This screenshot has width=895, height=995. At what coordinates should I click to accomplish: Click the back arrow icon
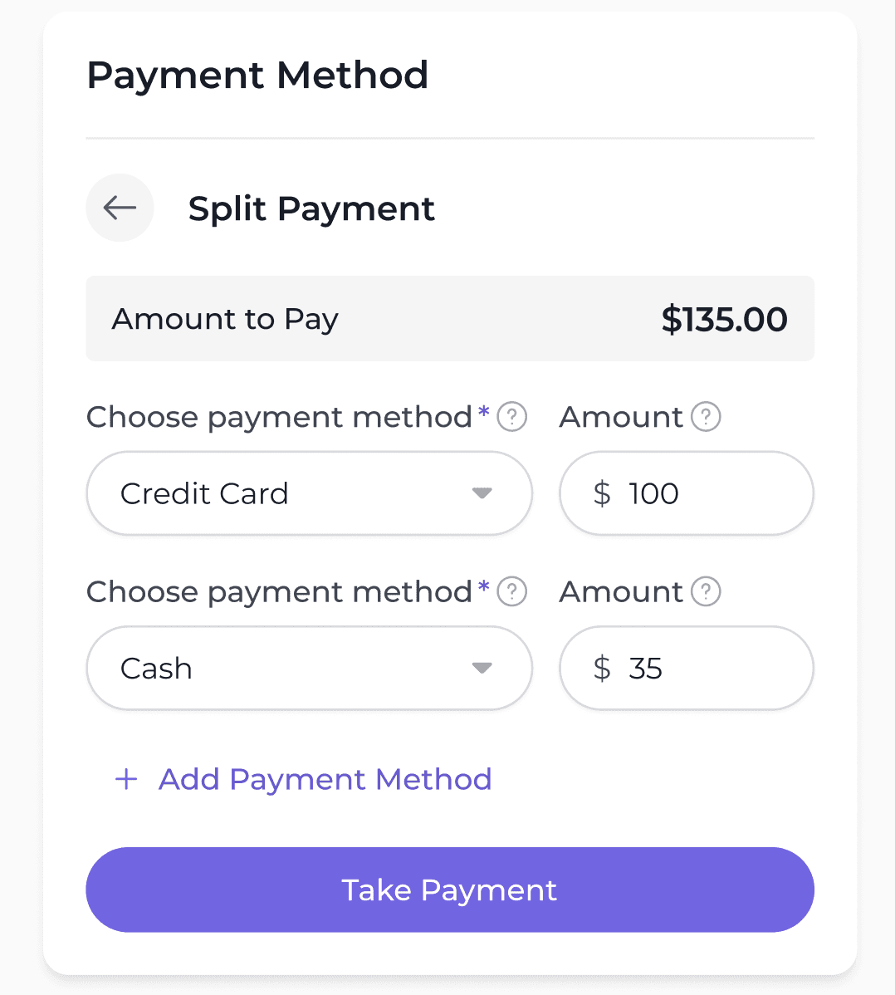(120, 208)
